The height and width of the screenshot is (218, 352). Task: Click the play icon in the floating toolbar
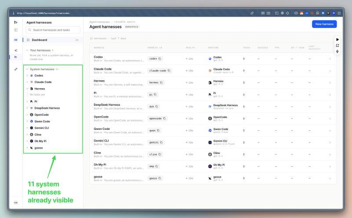coord(337,39)
